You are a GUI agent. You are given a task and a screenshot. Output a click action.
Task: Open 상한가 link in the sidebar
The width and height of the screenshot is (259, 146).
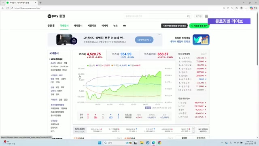[x=53, y=91]
